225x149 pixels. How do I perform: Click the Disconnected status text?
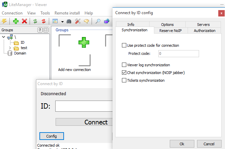pyautogui.click(x=53, y=94)
